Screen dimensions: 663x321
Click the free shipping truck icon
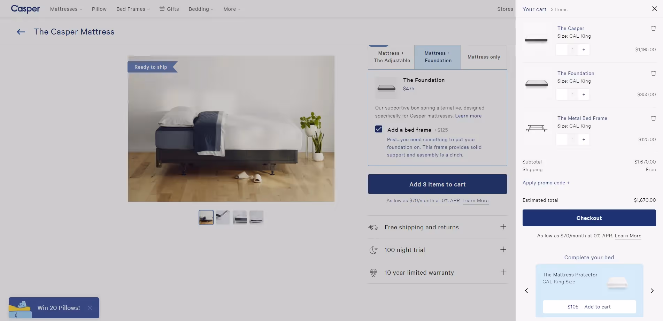(373, 227)
